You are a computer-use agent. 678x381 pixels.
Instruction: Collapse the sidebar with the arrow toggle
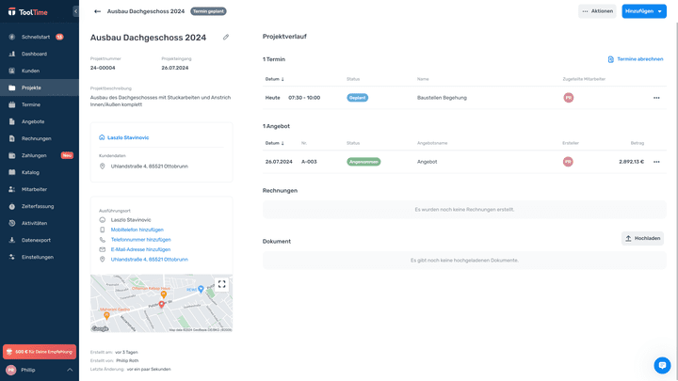pos(75,11)
